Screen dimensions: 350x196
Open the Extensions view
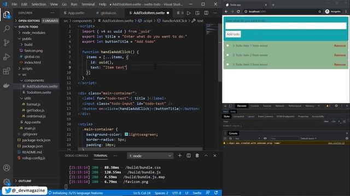tap(7, 71)
